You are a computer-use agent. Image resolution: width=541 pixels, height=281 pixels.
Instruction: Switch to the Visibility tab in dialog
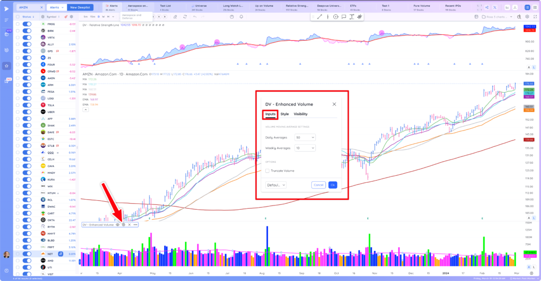coord(301,114)
